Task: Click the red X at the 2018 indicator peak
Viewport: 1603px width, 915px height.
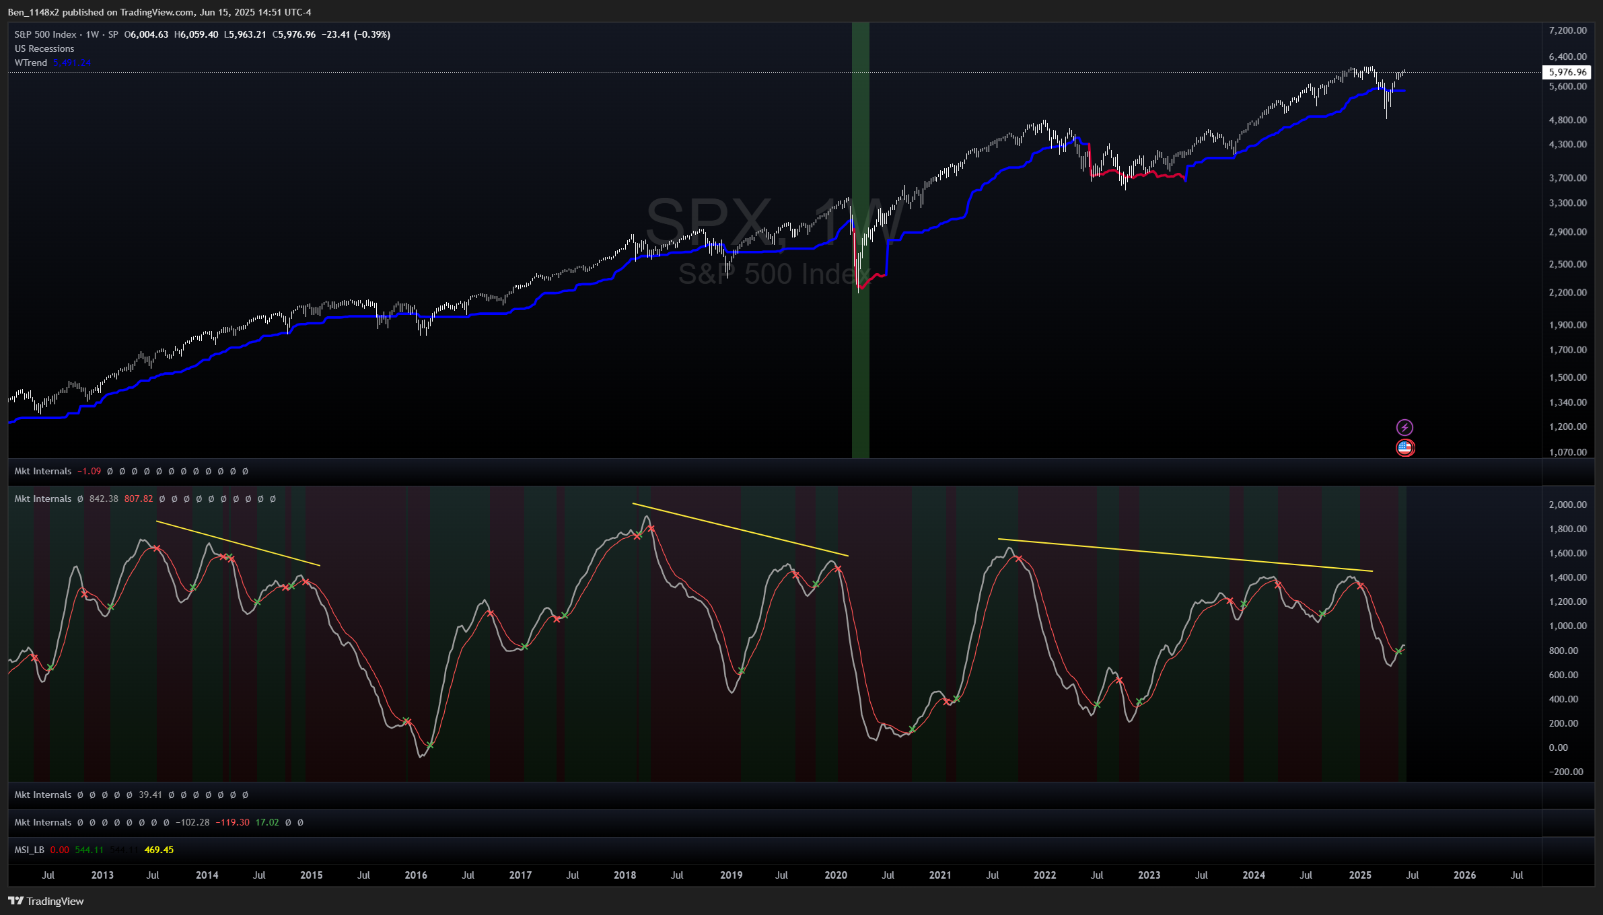Action: coord(651,529)
